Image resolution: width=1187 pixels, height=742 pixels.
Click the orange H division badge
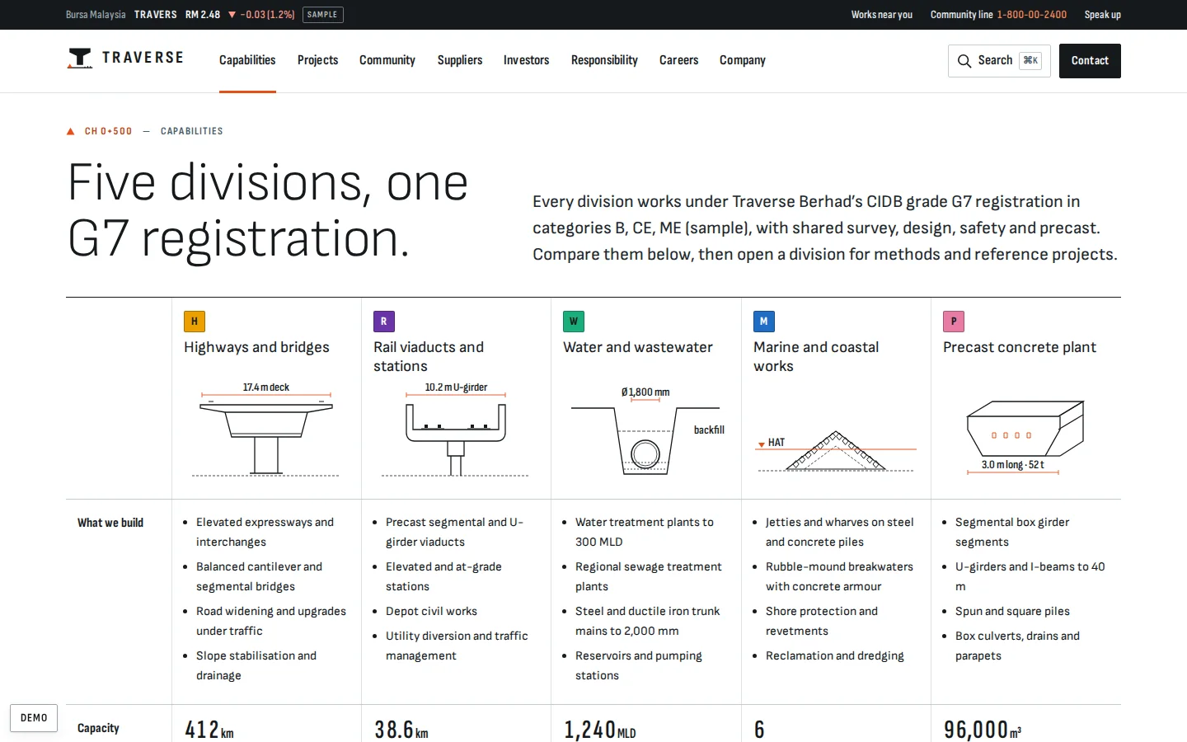point(195,322)
